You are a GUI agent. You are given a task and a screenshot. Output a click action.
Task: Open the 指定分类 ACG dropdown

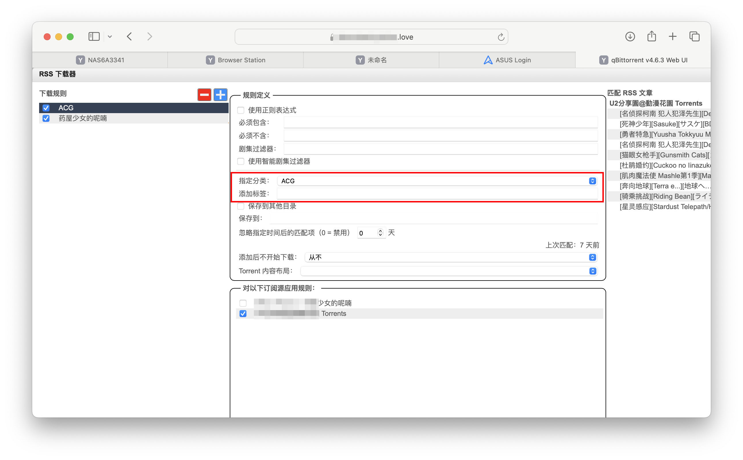(x=437, y=181)
